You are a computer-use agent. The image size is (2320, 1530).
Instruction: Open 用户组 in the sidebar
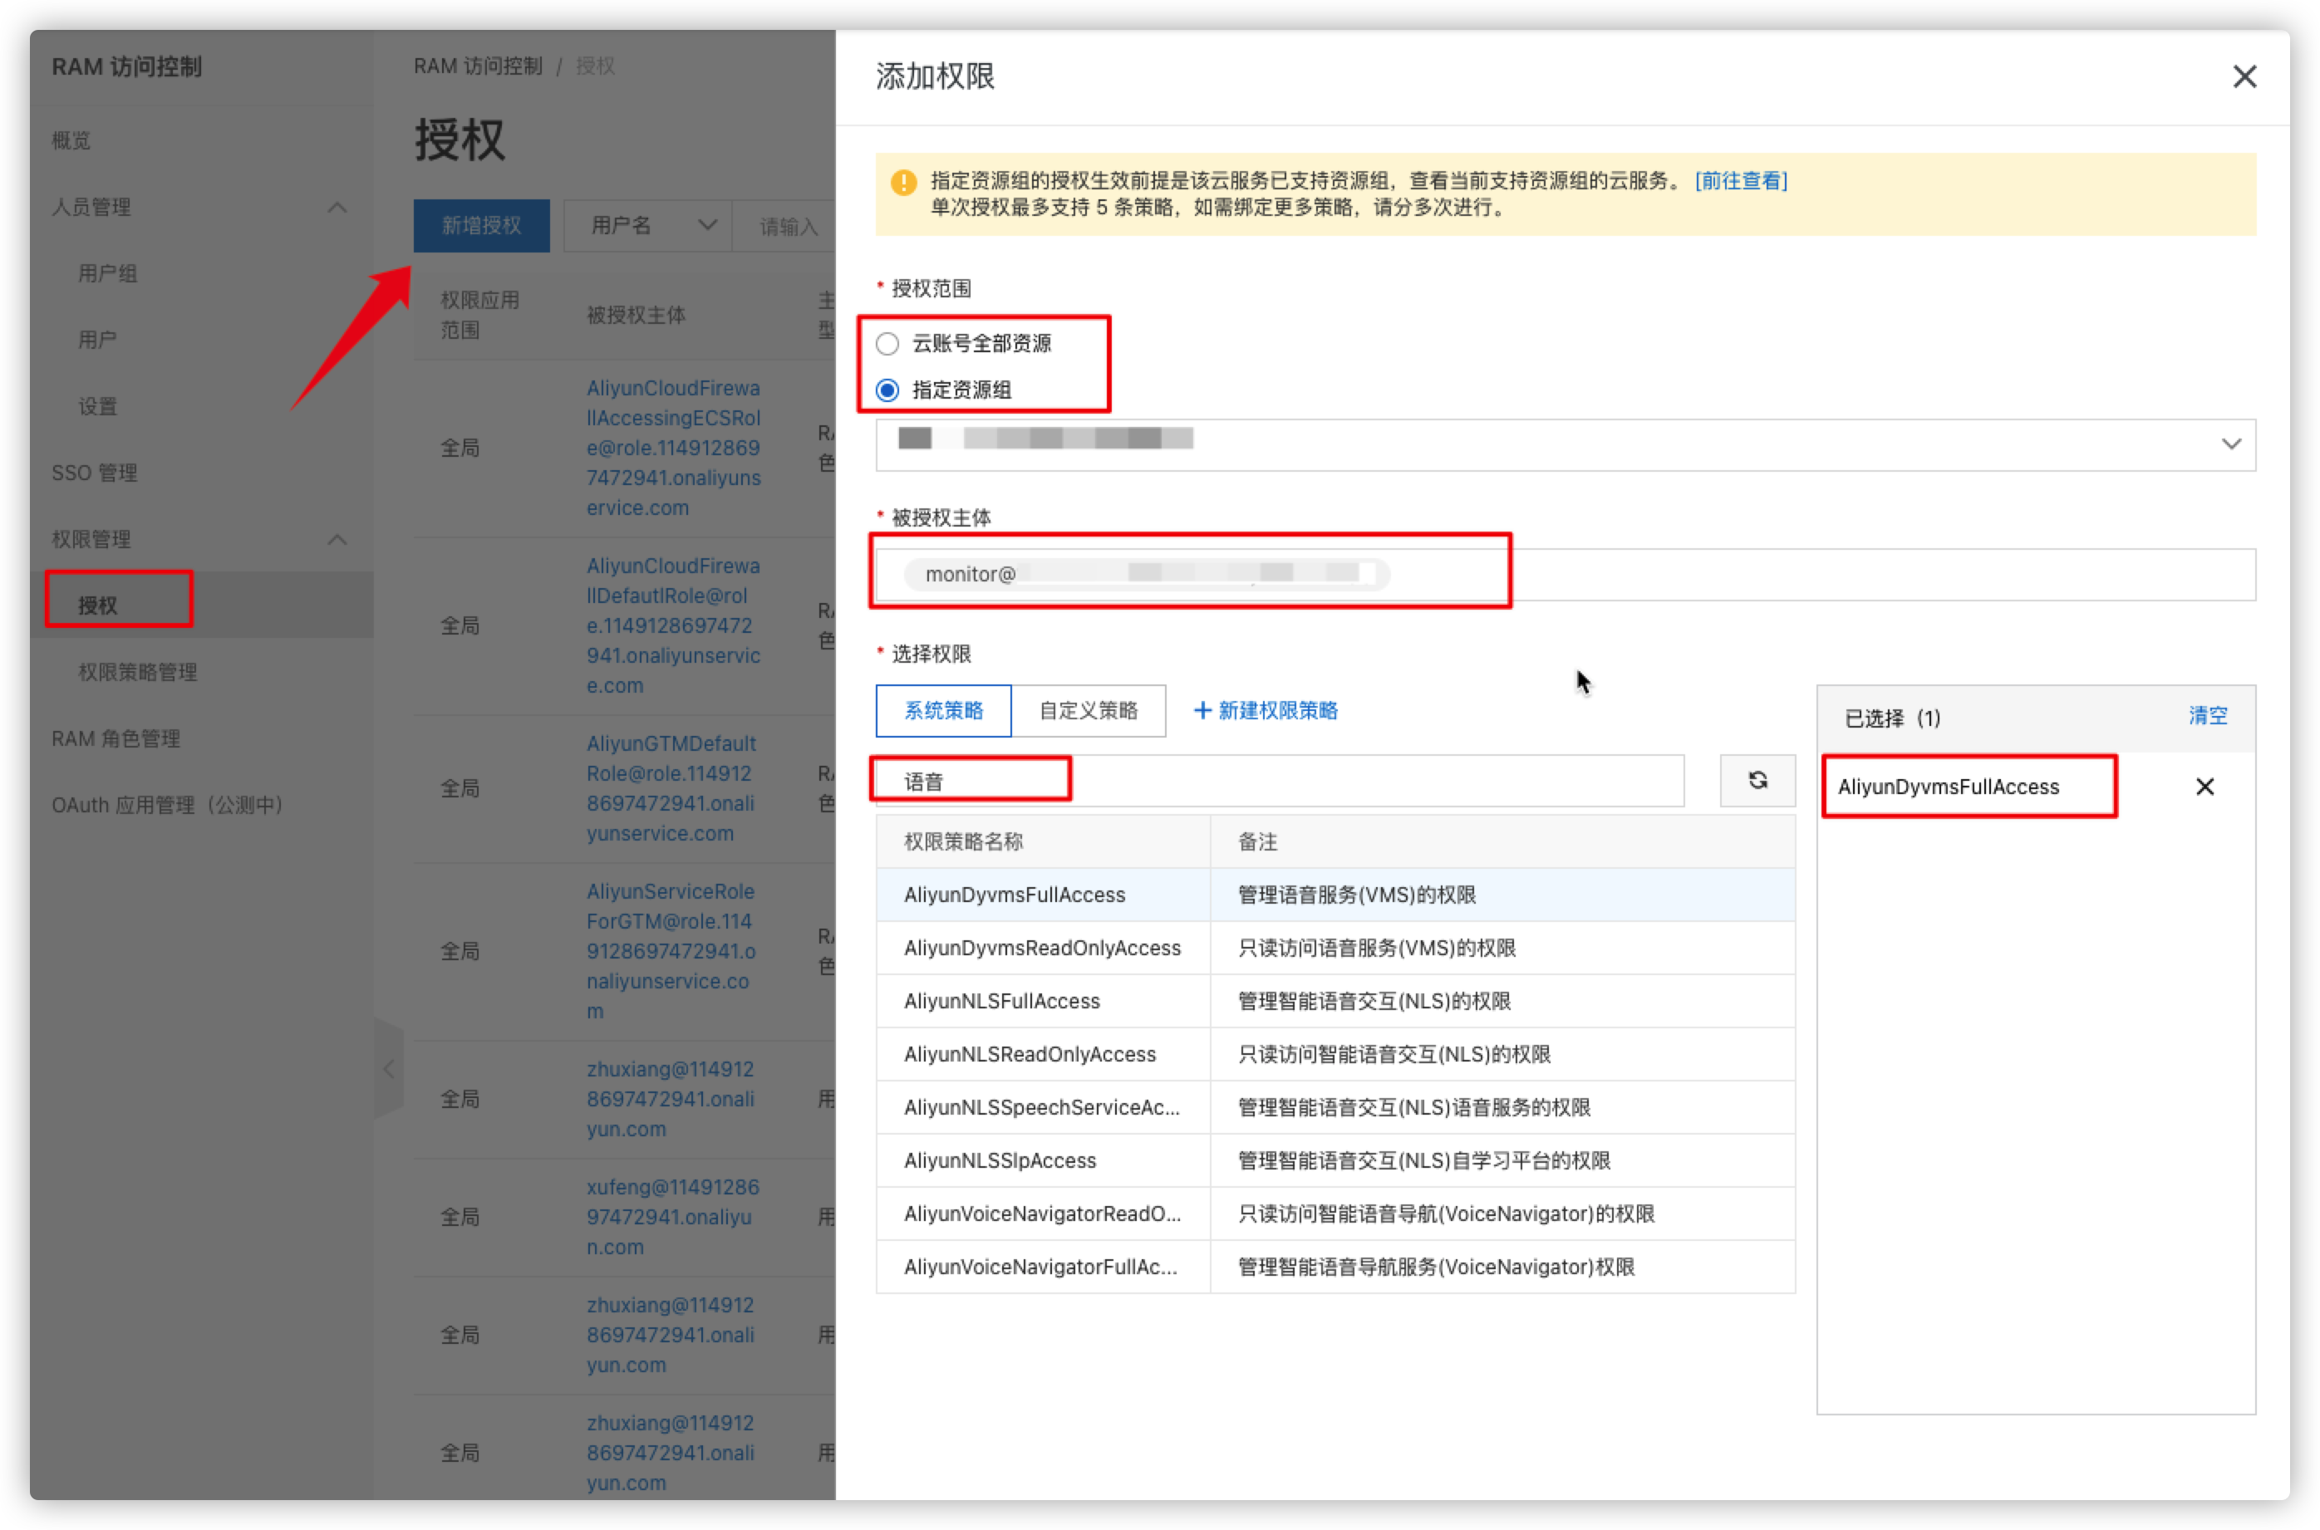click(107, 273)
